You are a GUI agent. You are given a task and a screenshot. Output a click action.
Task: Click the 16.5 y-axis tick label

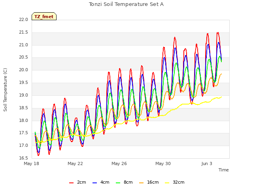(24, 158)
